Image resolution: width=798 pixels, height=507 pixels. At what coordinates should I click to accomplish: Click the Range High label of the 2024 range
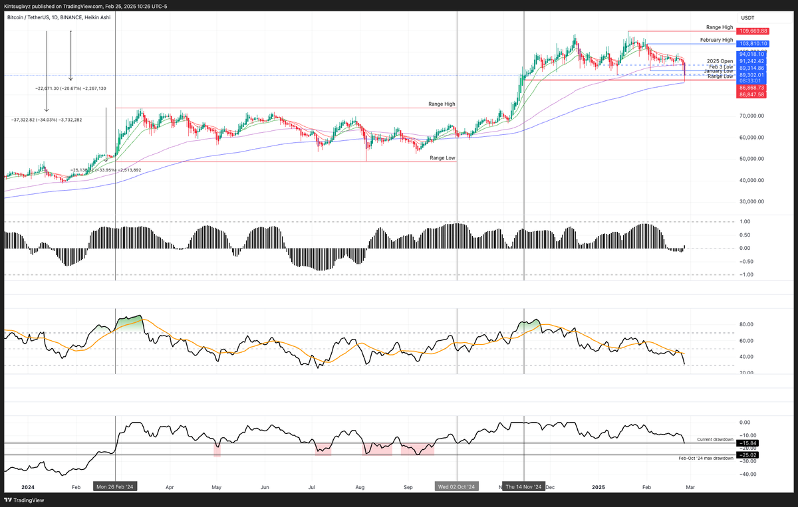click(x=442, y=104)
